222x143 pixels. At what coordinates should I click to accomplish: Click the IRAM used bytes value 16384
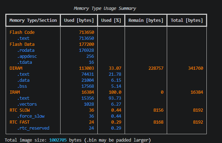[x=88, y=92]
